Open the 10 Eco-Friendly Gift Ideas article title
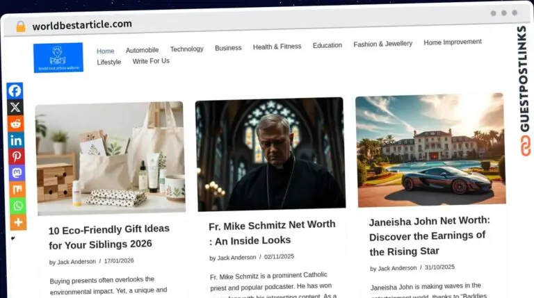 click(x=109, y=236)
